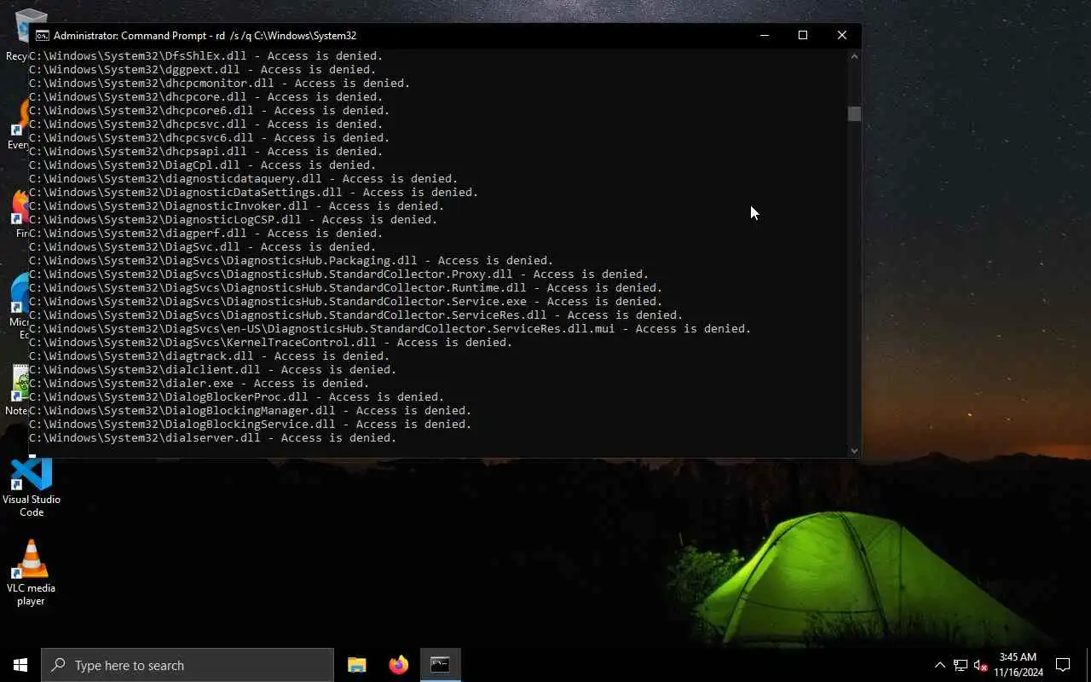Screen dimensions: 1091x682
Task: Click the Command Prompt scrollbar down arrow
Action: click(854, 450)
